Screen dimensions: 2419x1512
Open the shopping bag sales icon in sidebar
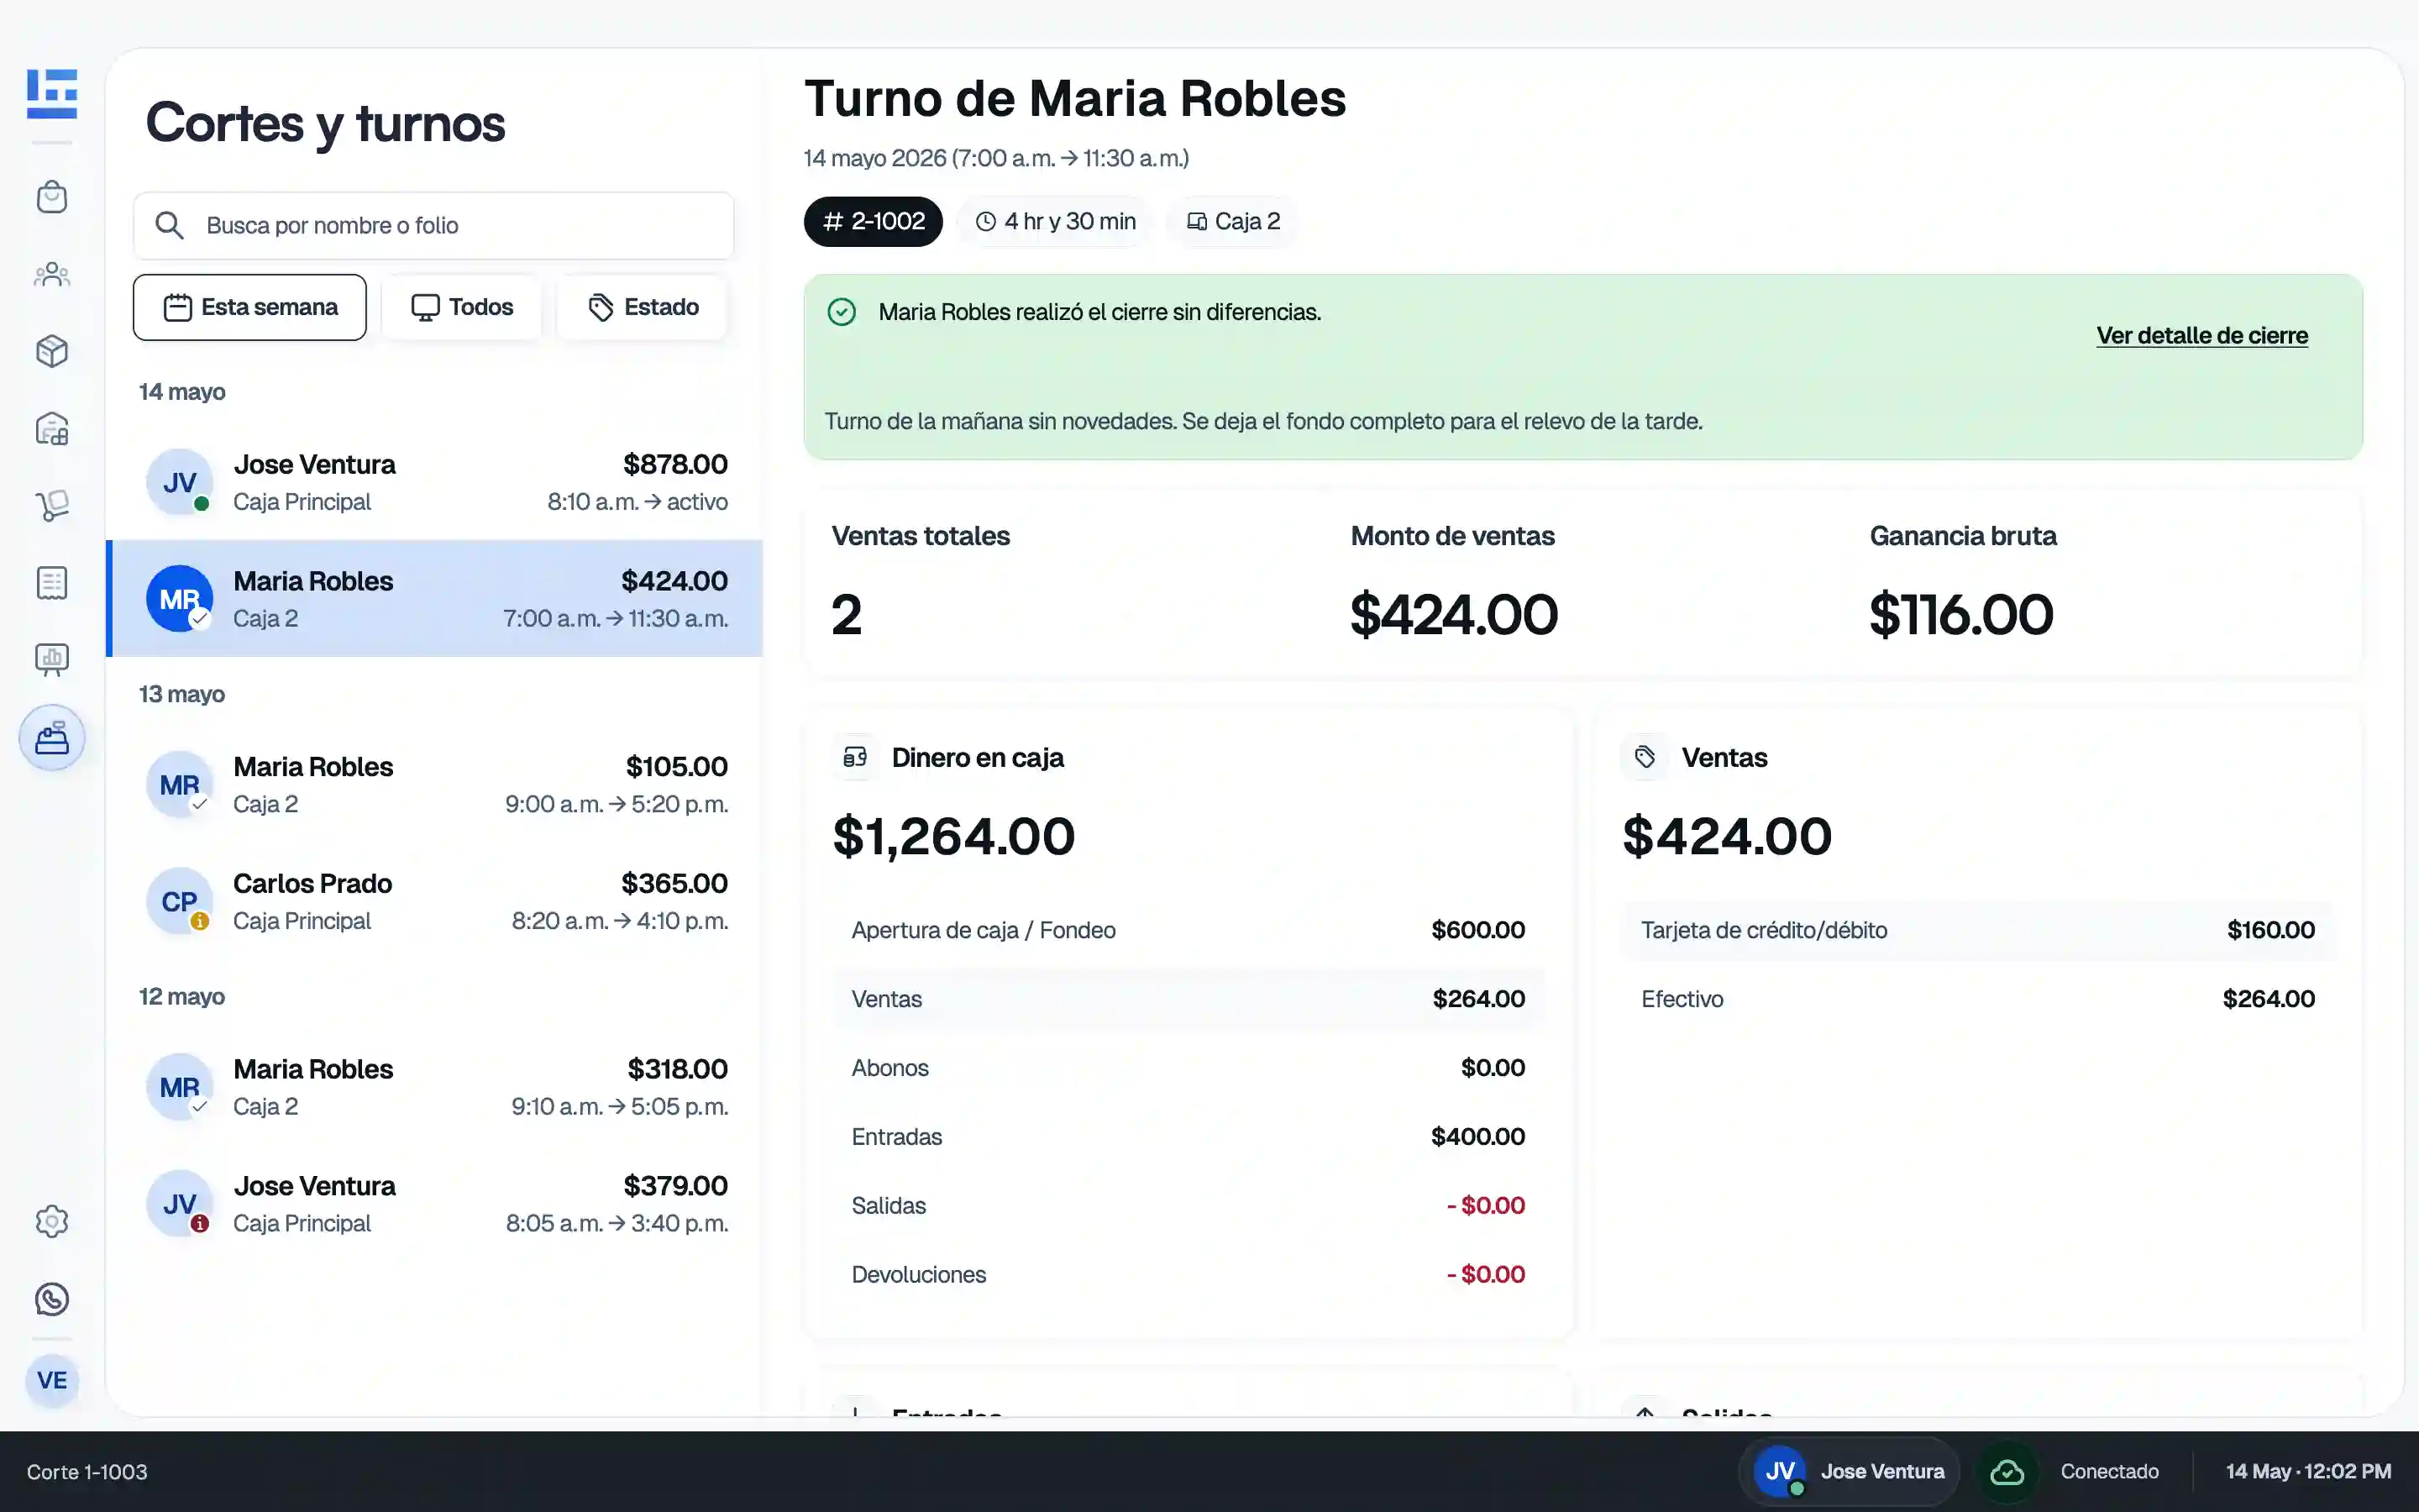(52, 197)
